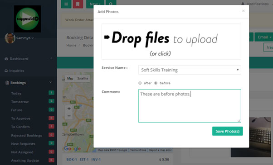273x165 pixels.
Task: Click the Not Assigned count badge
Action: [x=51, y=151]
